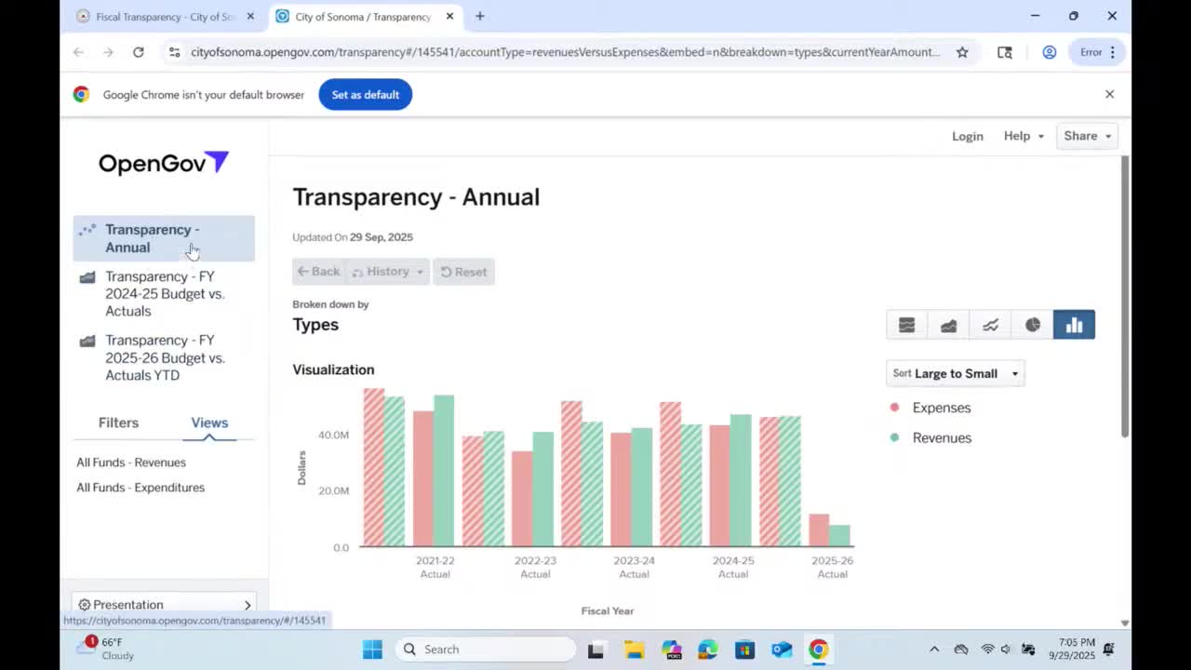Viewport: 1191px width, 670px height.
Task: Open the Chrome profile icon
Action: coord(1049,52)
